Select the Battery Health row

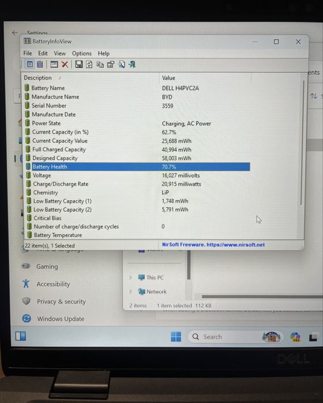click(138, 167)
